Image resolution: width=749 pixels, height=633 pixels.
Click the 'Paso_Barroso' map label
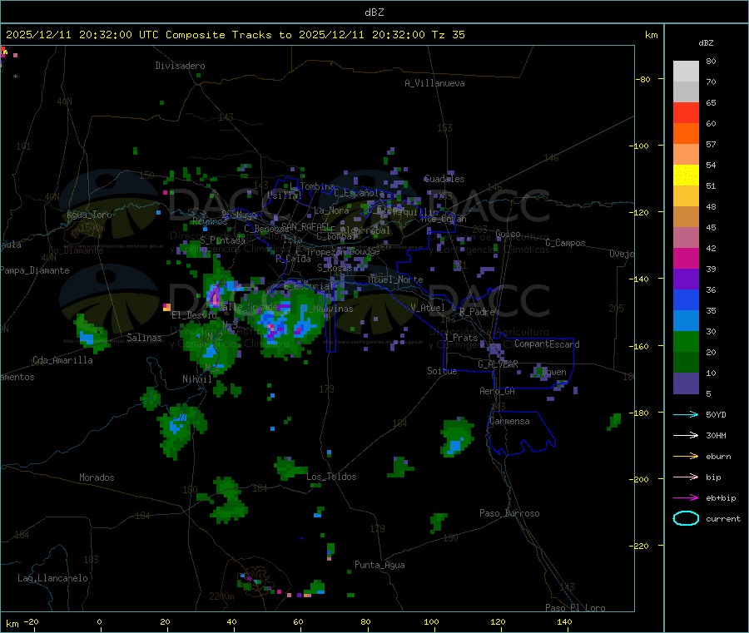click(x=509, y=513)
